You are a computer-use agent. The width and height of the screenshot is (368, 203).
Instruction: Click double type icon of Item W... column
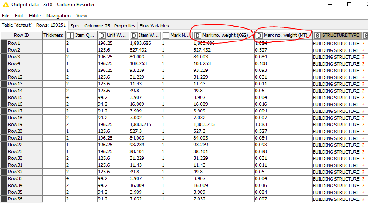click(134, 36)
